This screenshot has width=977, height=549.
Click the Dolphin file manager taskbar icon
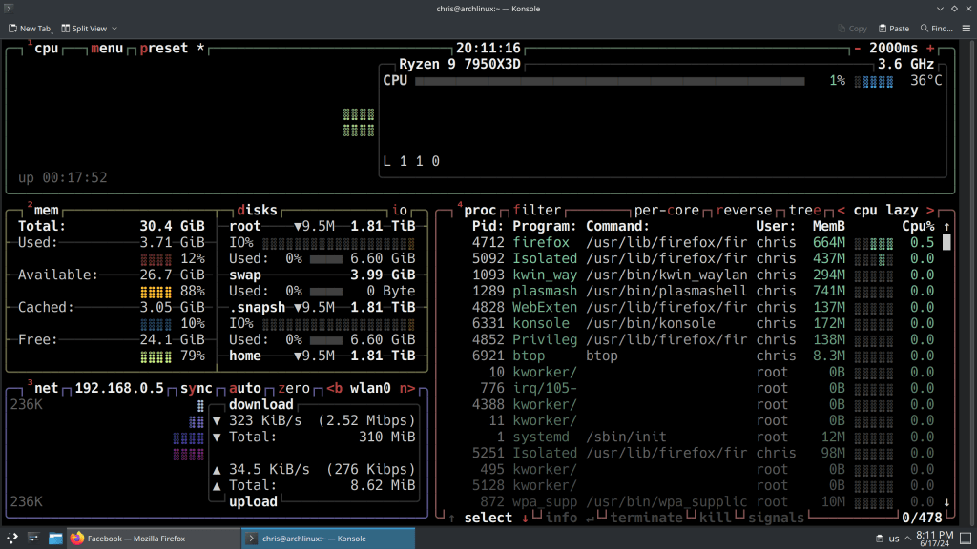(55, 539)
